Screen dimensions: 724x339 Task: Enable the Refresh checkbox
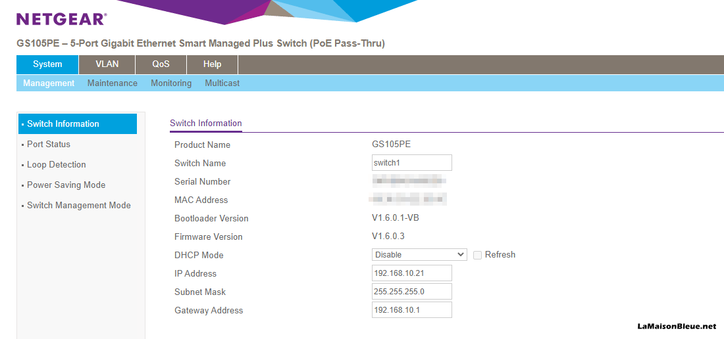pyautogui.click(x=477, y=255)
